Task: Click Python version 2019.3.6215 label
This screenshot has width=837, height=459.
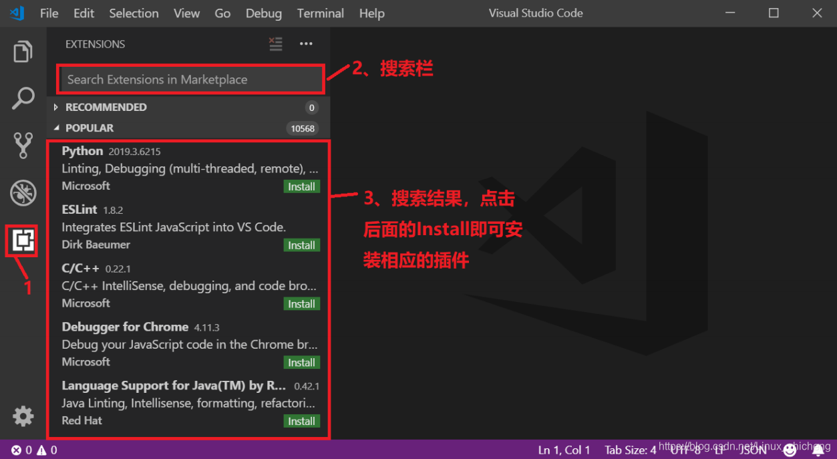Action: (135, 152)
